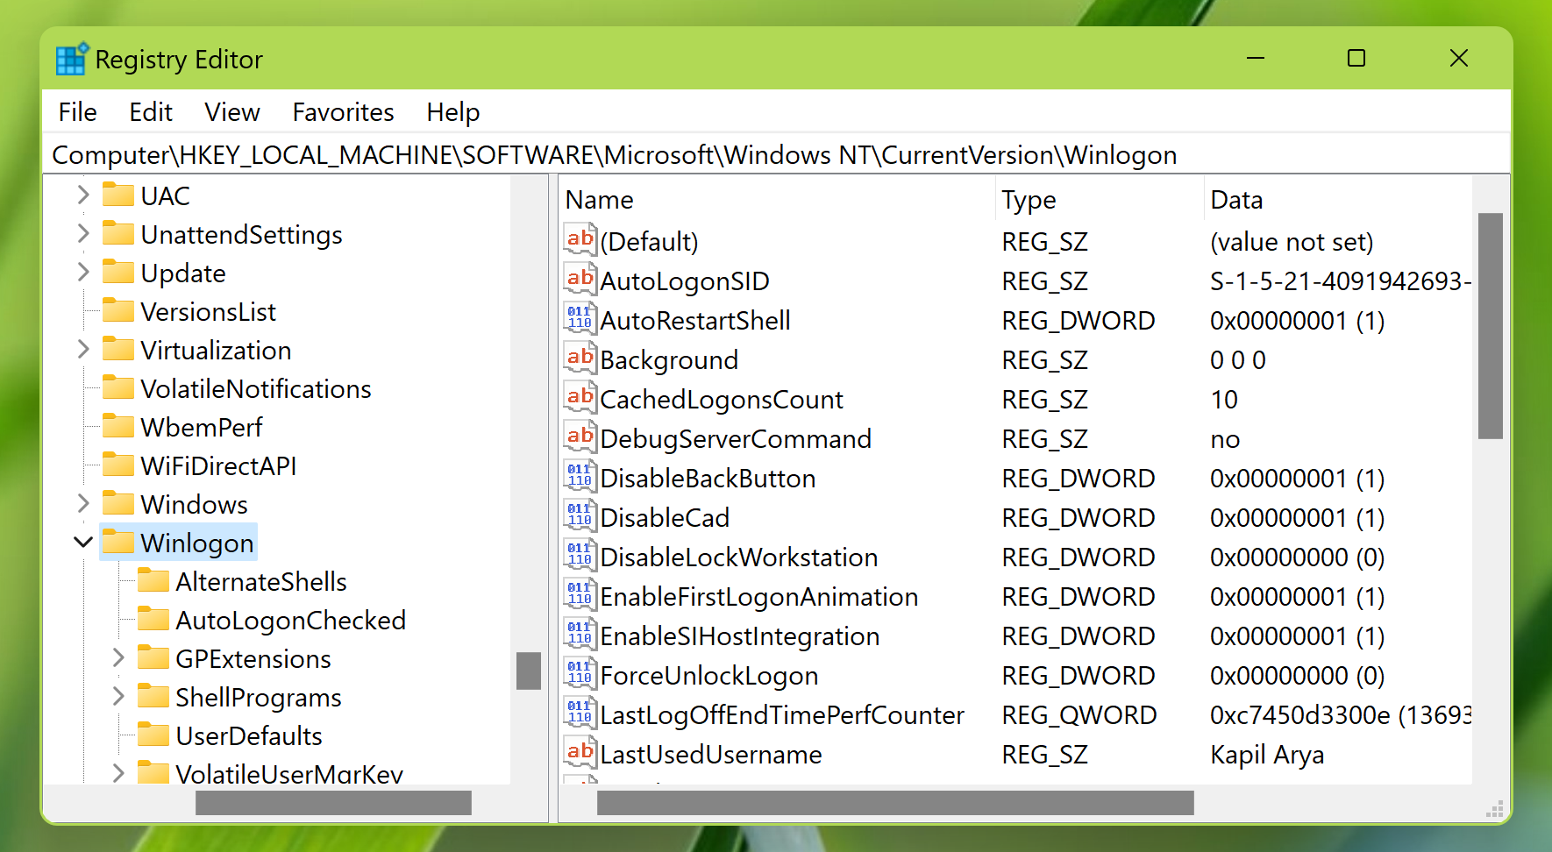Click the values pane vertical scrollbar thumb

(x=1490, y=325)
